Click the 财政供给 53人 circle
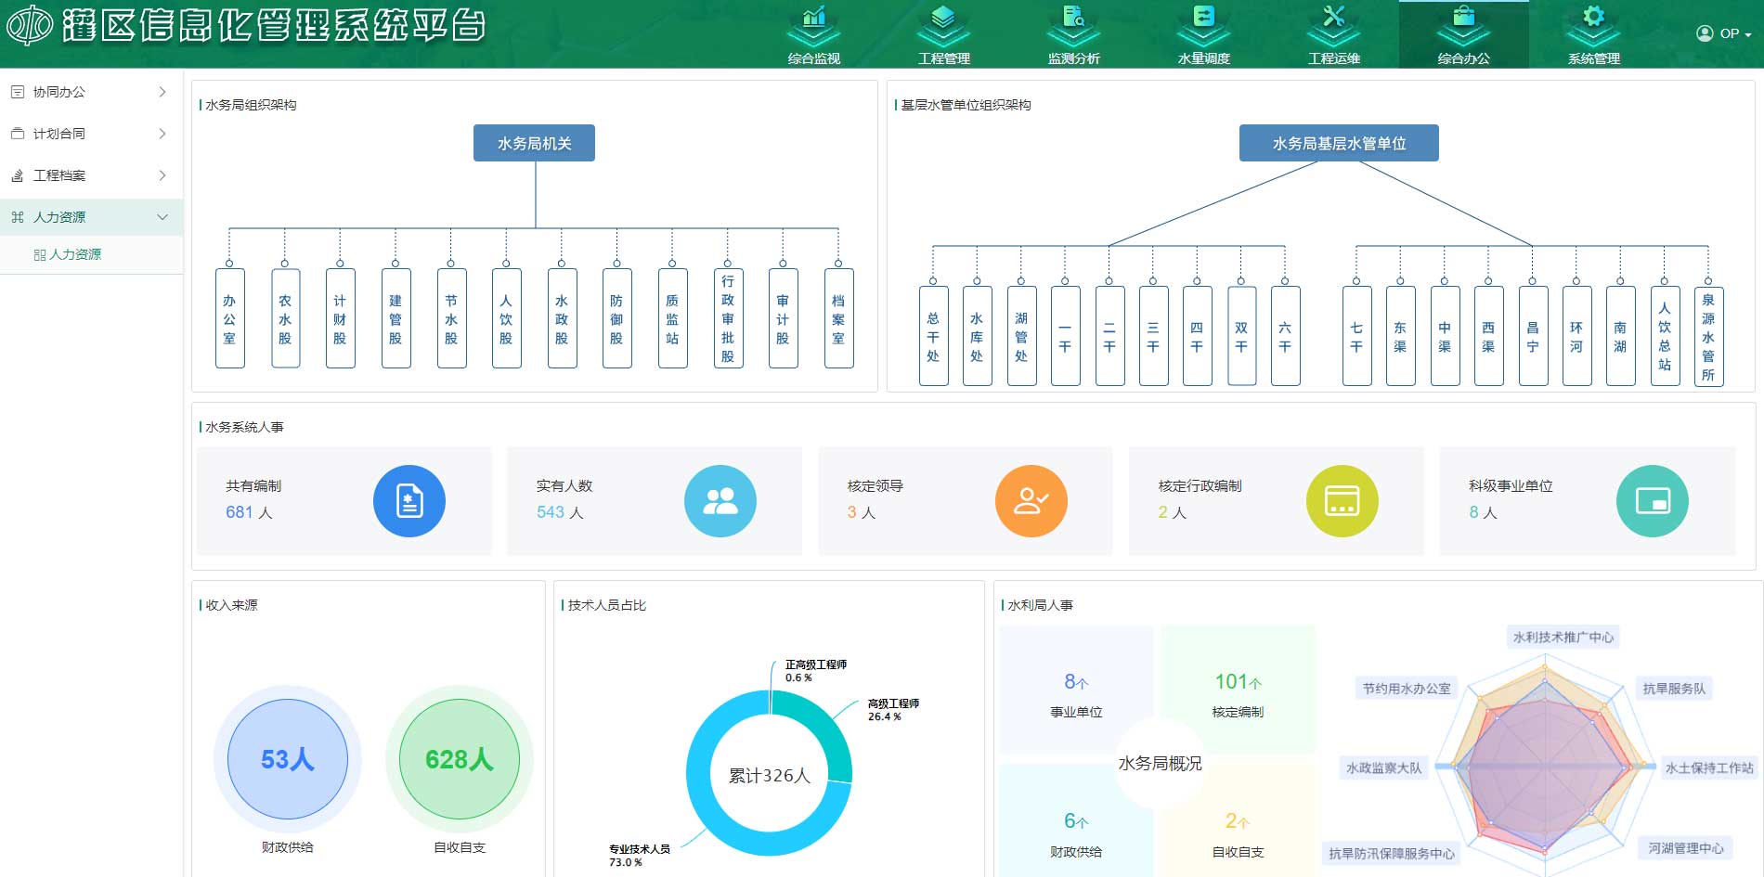Image resolution: width=1764 pixels, height=877 pixels. [288, 759]
